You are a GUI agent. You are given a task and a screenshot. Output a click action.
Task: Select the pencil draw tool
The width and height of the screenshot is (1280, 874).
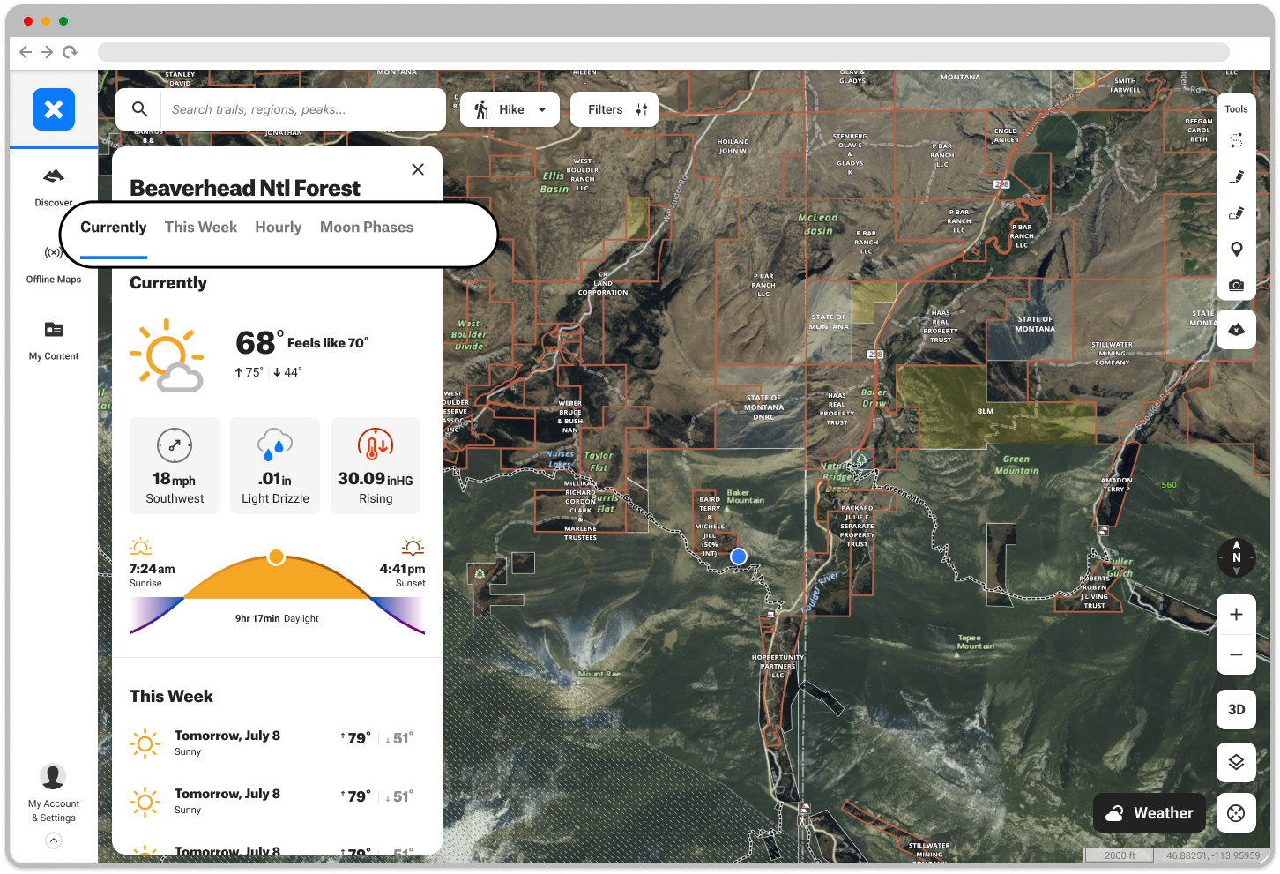click(x=1236, y=176)
